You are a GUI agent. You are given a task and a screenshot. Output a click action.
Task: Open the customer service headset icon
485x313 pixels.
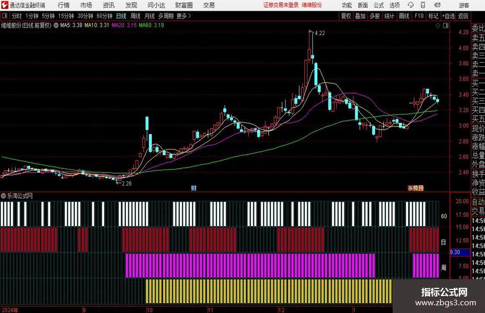pyautogui.click(x=411, y=5)
